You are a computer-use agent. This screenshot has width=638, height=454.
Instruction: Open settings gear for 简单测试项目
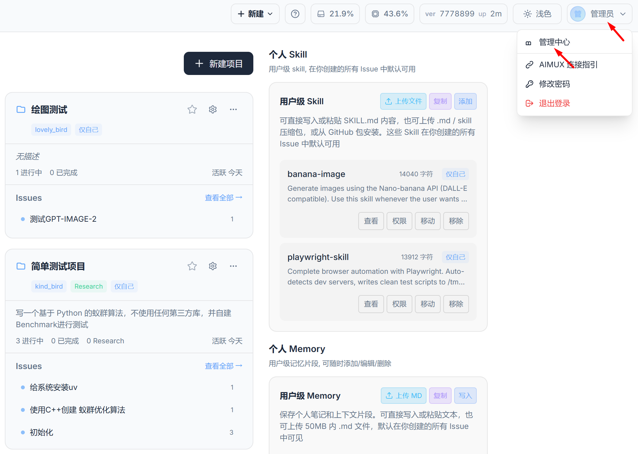point(213,266)
